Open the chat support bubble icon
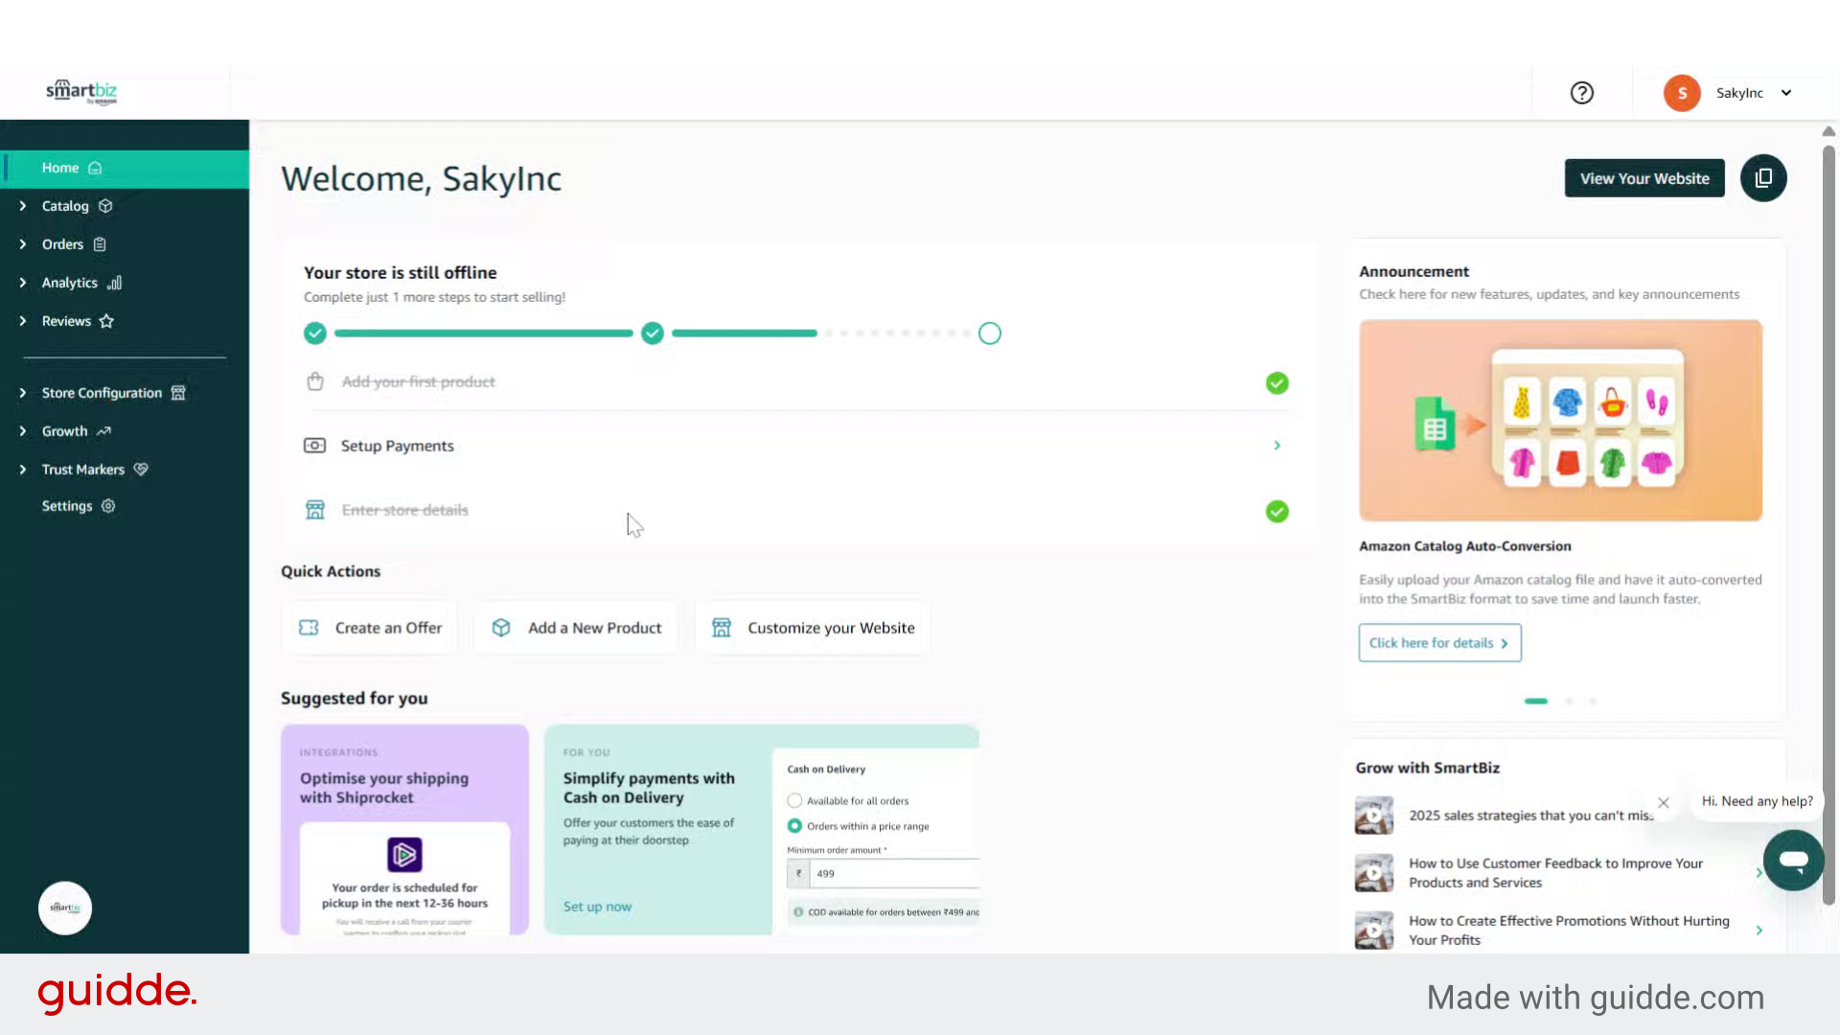Screen dimensions: 1840x1035 [x=1793, y=860]
